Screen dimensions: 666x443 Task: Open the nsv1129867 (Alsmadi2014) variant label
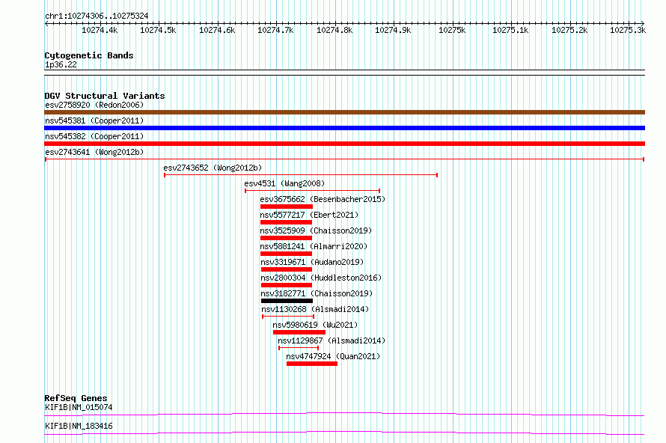click(x=332, y=340)
